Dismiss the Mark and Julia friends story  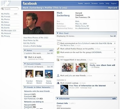pos(115,75)
